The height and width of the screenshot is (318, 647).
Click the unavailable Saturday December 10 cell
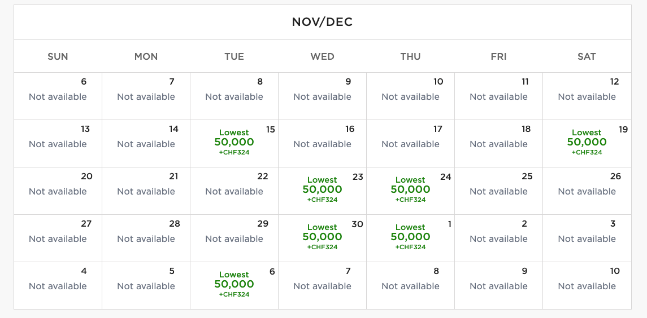pos(587,286)
